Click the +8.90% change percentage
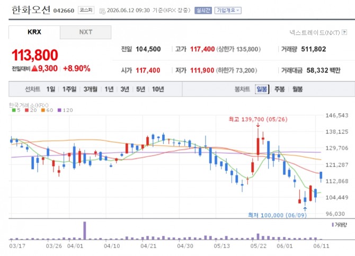 (x=76, y=68)
